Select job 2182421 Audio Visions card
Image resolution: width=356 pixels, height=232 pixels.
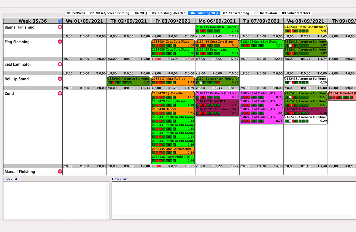pyautogui.click(x=306, y=111)
